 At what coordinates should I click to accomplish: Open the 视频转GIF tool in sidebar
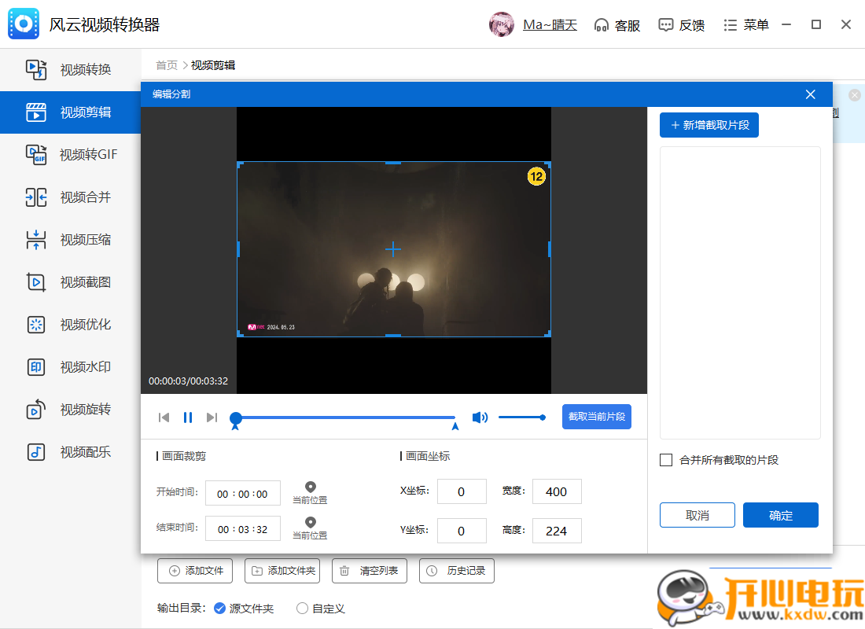point(71,154)
